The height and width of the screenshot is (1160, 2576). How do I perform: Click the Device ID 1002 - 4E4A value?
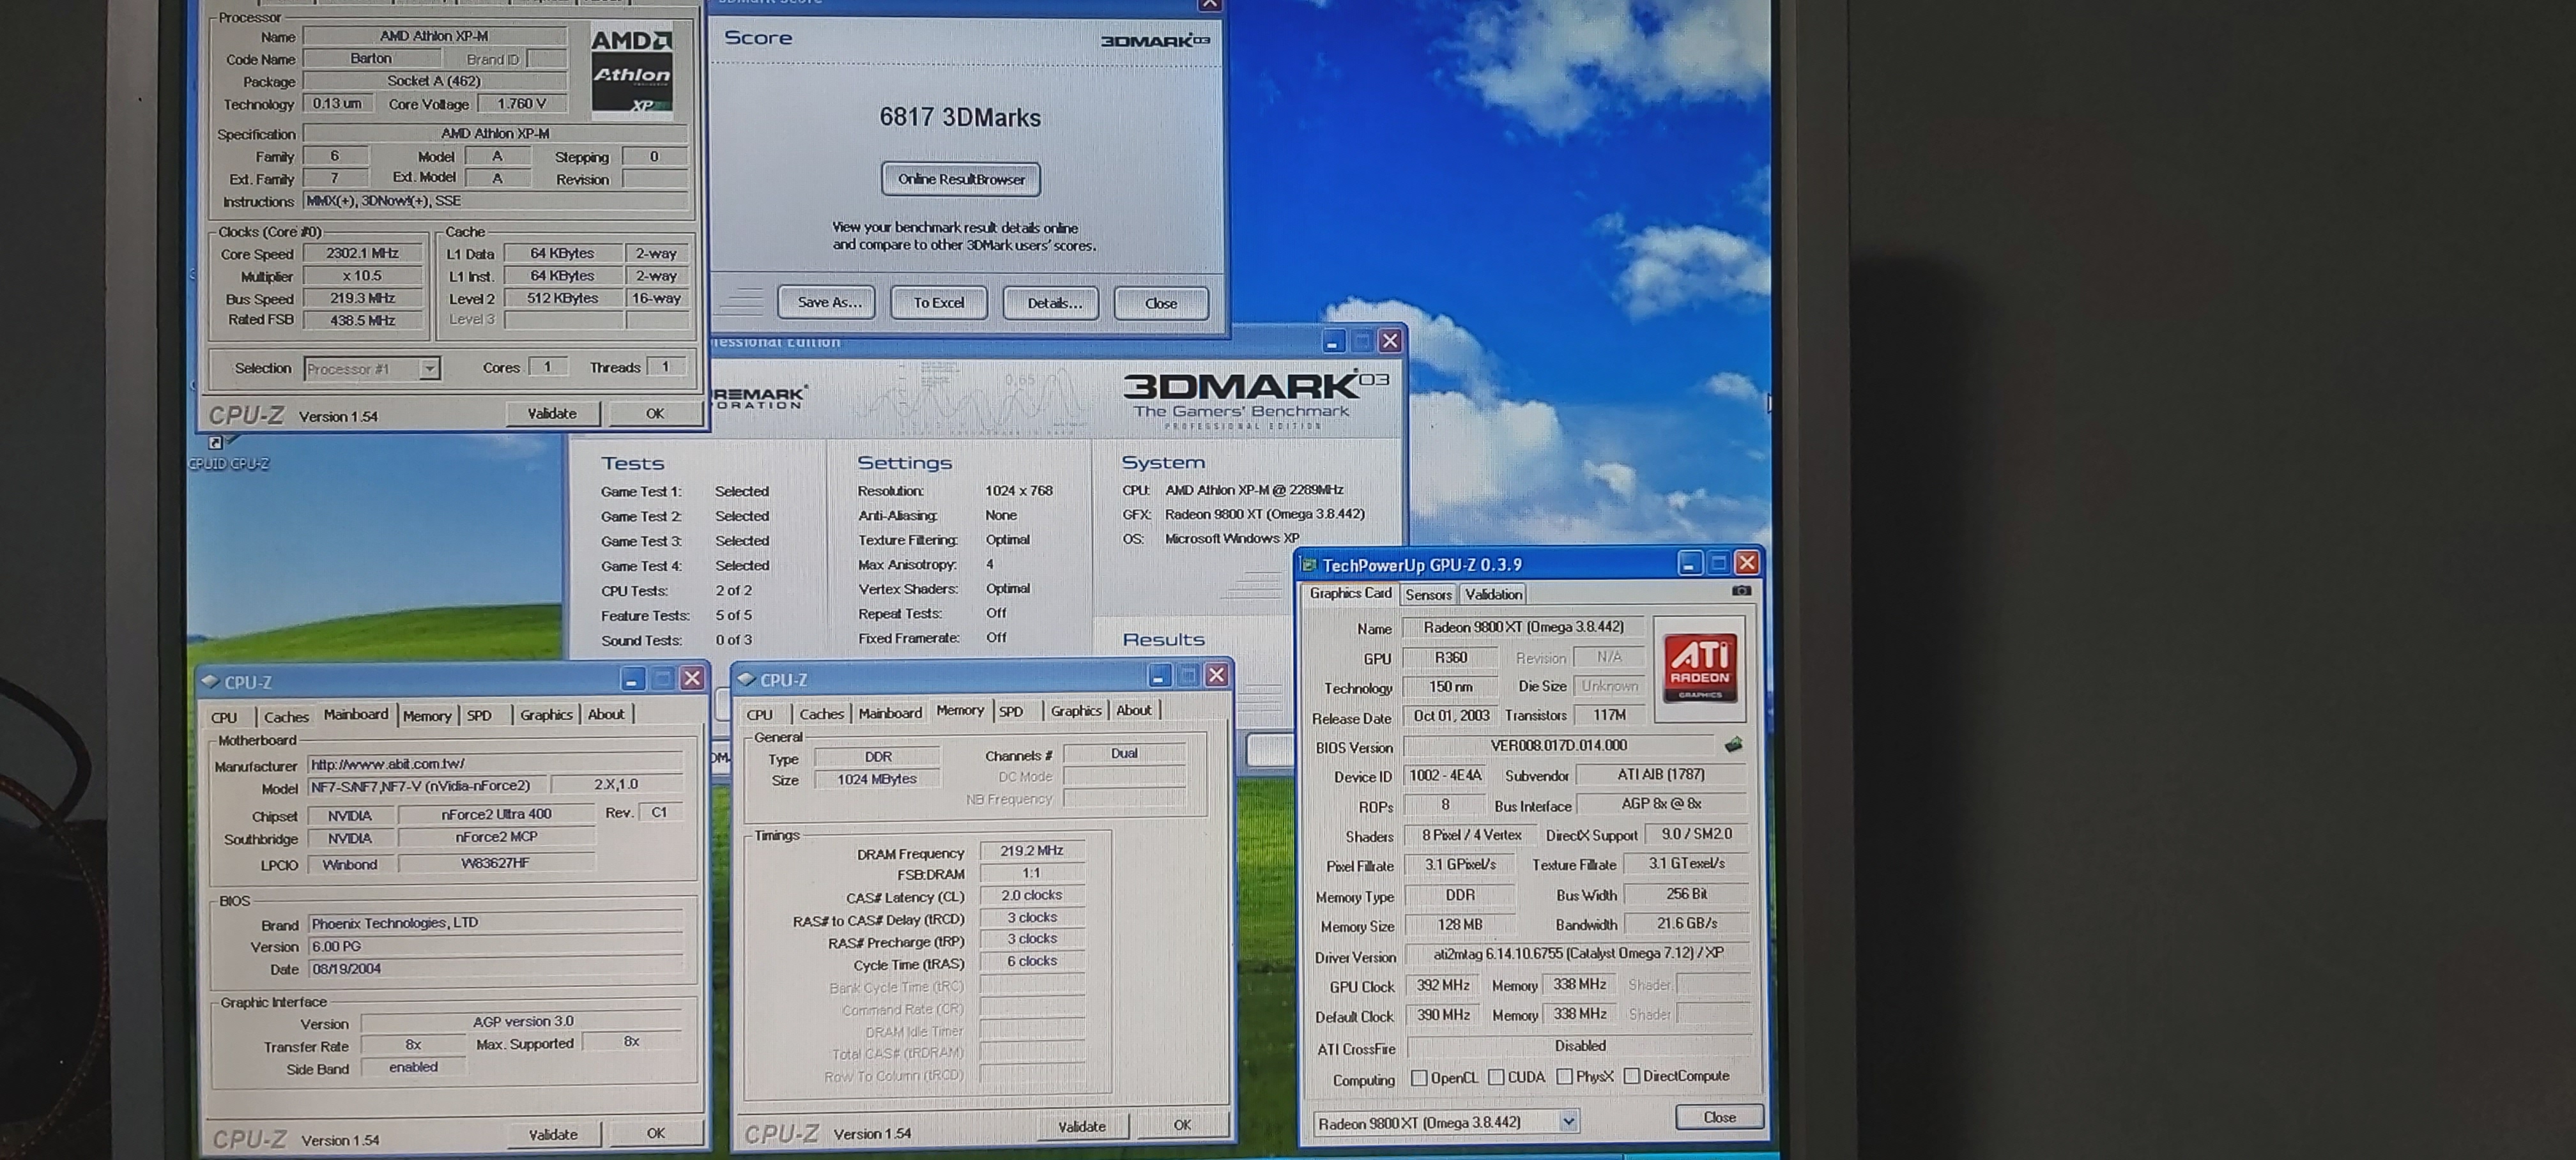click(x=1445, y=776)
